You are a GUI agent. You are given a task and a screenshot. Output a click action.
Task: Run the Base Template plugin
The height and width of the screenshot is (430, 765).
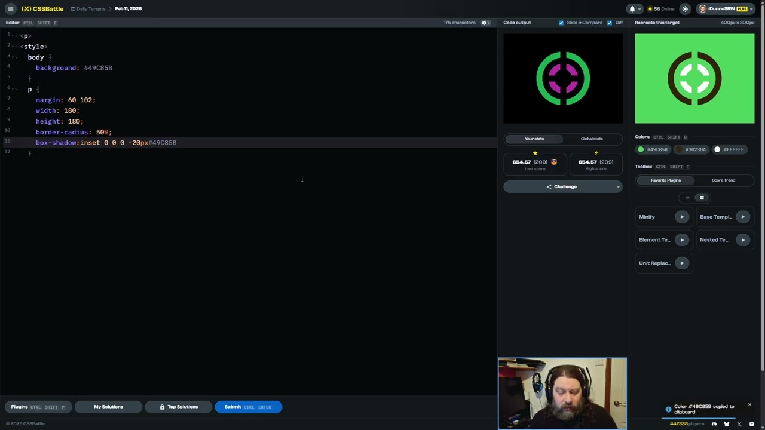pyautogui.click(x=742, y=217)
